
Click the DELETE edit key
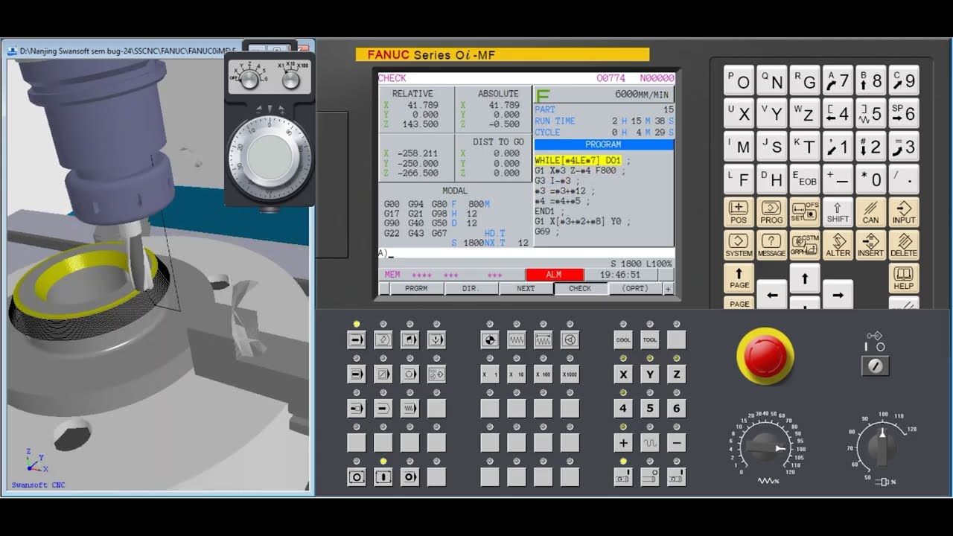[x=904, y=245]
